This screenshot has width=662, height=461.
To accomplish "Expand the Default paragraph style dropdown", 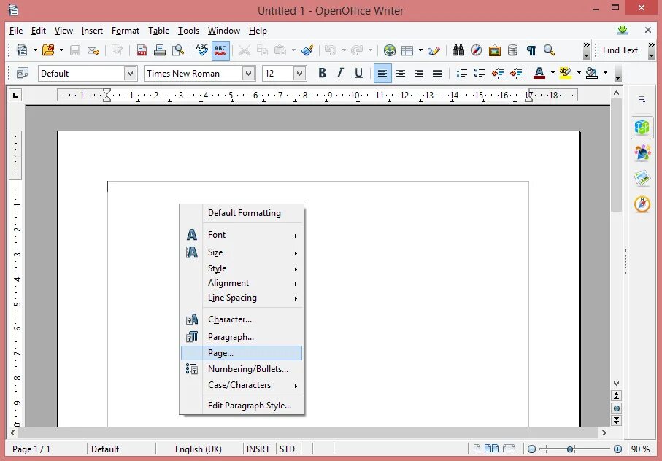I will (x=131, y=74).
